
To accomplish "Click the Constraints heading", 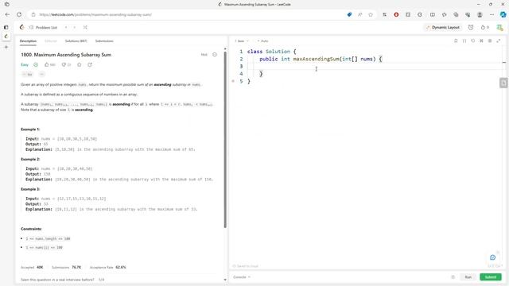I will pos(31,229).
